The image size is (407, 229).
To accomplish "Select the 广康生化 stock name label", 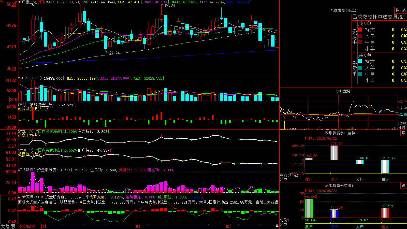I will (x=29, y=2).
